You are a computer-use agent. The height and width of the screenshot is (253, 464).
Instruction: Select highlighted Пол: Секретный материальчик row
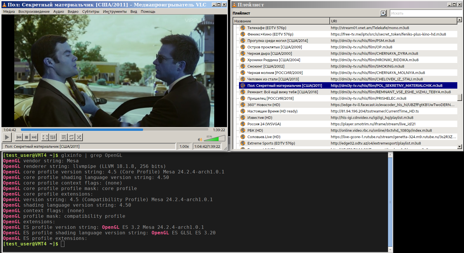[348, 85]
